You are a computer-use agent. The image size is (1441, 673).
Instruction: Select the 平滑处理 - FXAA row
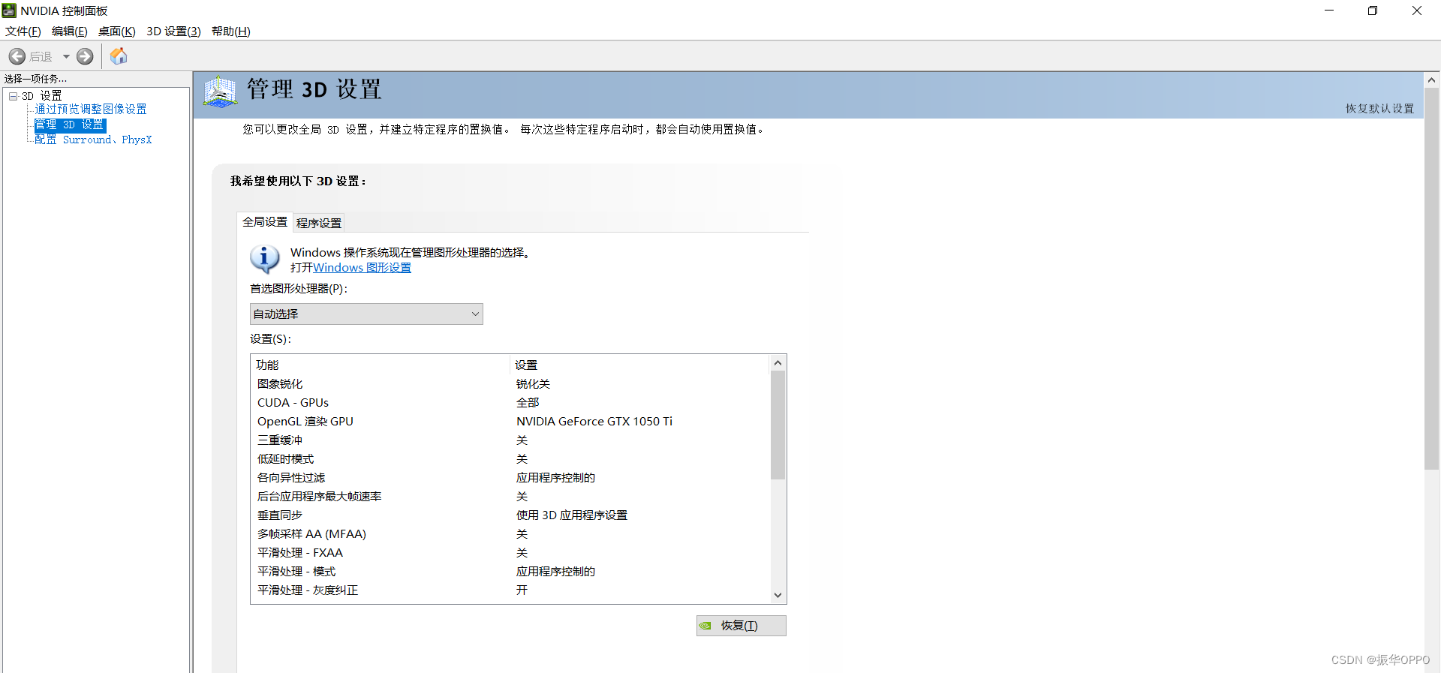[510, 553]
